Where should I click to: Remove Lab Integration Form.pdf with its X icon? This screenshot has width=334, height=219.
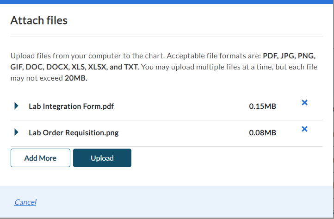click(x=304, y=103)
